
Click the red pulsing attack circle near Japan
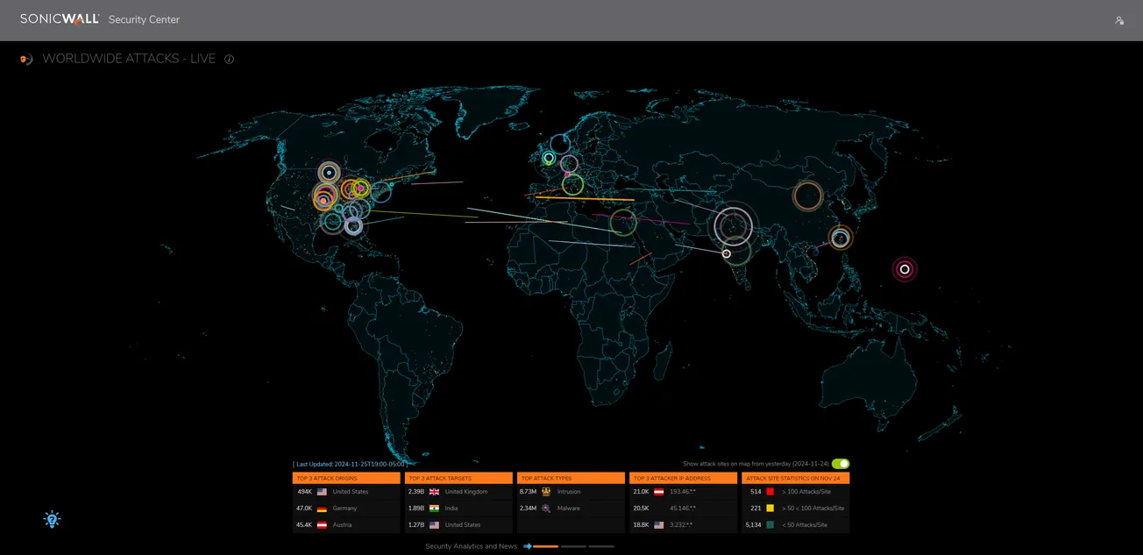point(904,269)
